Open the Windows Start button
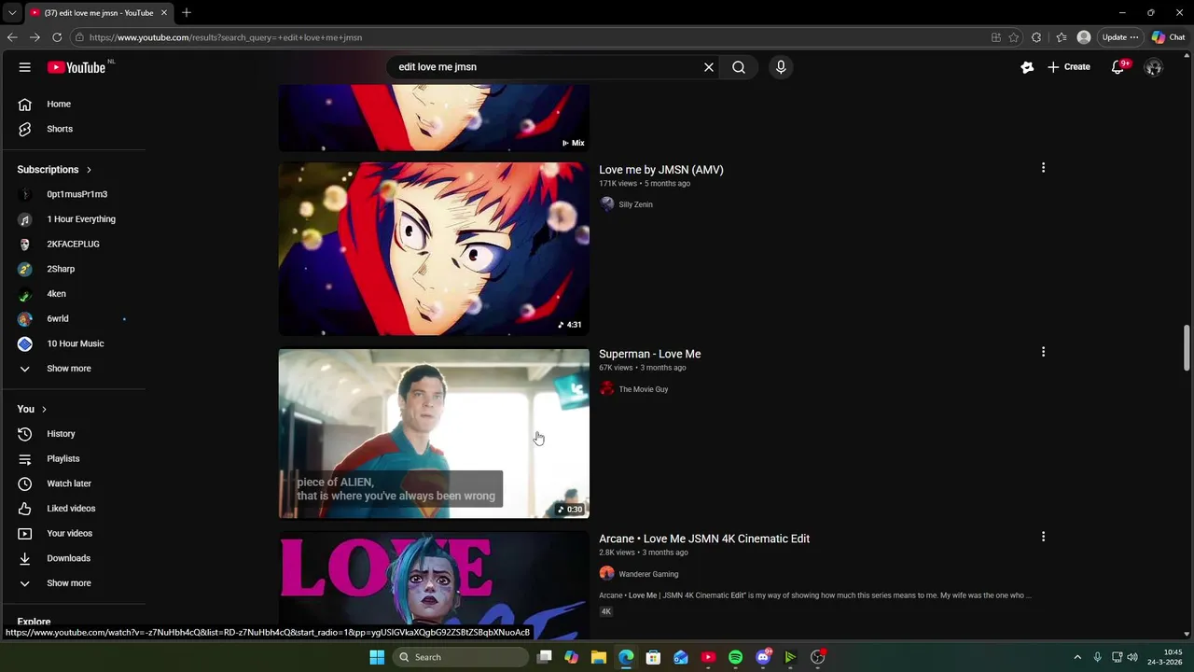 [x=377, y=657]
